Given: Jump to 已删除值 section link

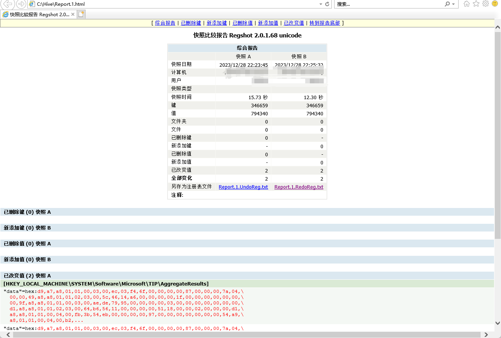Looking at the screenshot, I should point(242,23).
